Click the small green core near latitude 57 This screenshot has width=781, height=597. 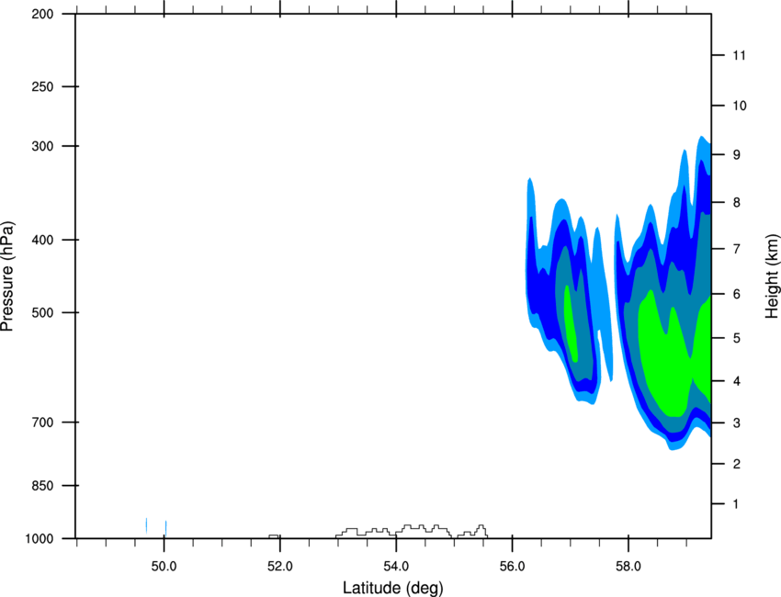pyautogui.click(x=571, y=323)
